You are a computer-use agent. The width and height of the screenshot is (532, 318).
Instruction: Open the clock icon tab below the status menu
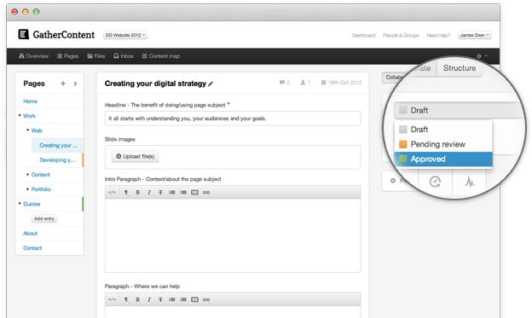435,182
